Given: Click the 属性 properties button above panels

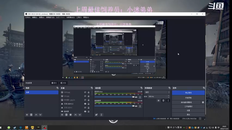Looking at the screenshot, I should [x=54, y=83].
